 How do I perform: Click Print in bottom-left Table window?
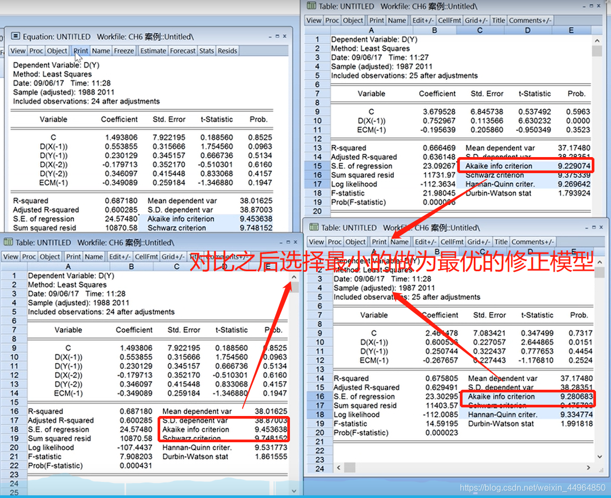click(x=73, y=256)
